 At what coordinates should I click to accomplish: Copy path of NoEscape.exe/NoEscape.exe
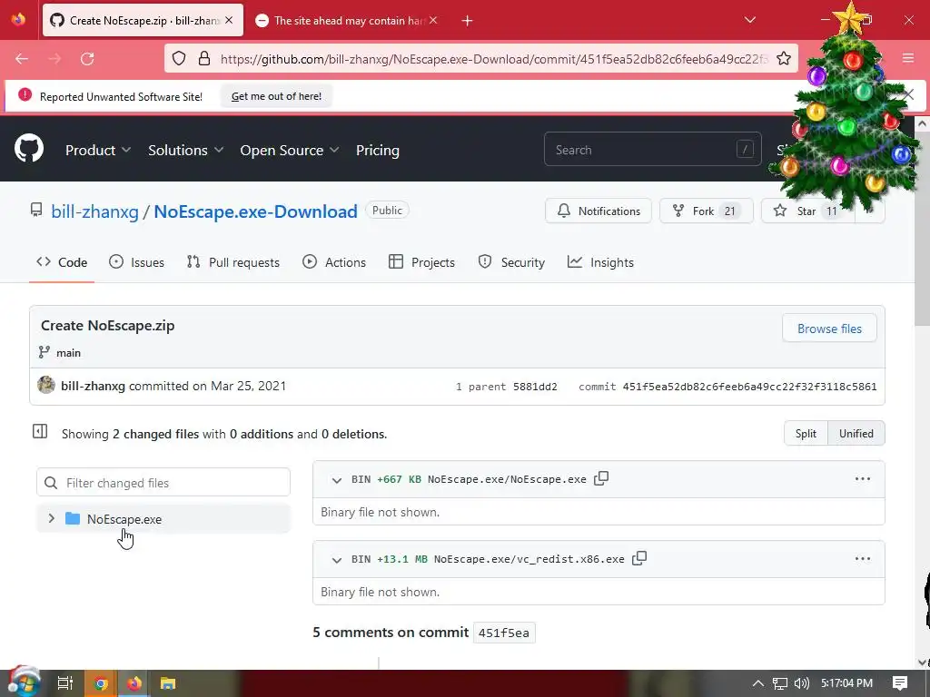[601, 478]
